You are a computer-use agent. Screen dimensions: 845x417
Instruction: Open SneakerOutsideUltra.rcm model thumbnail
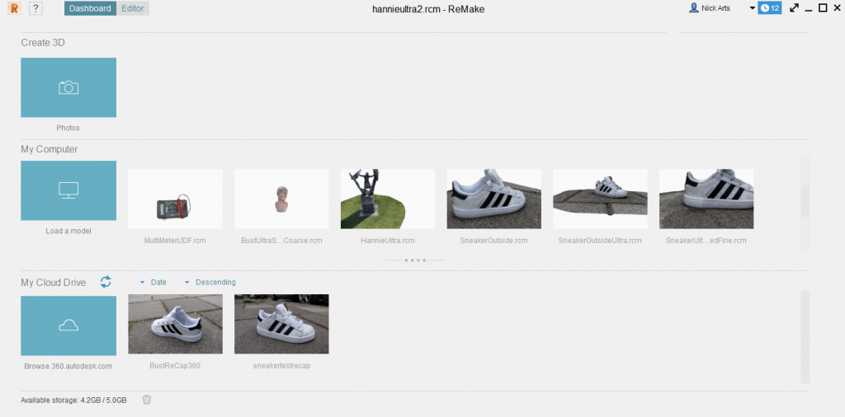600,199
